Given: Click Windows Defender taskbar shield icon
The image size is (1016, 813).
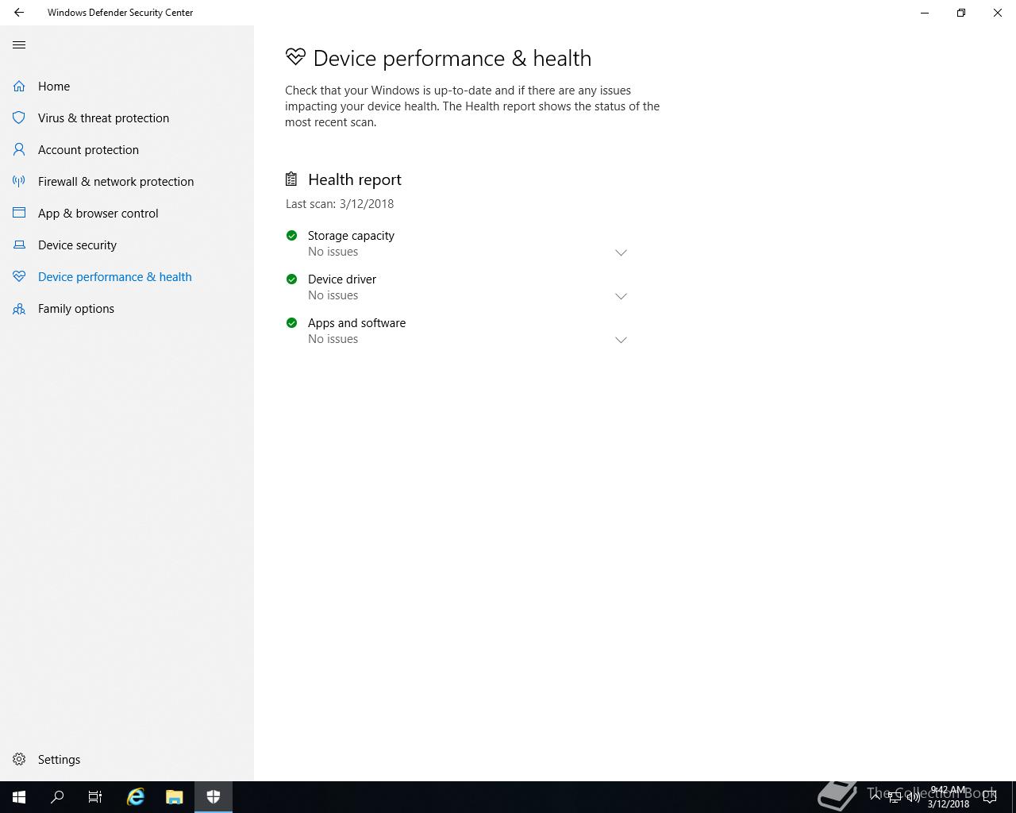Looking at the screenshot, I should [214, 797].
